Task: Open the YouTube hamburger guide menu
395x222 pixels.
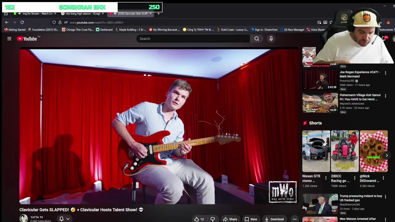Action: pyautogui.click(x=9, y=39)
